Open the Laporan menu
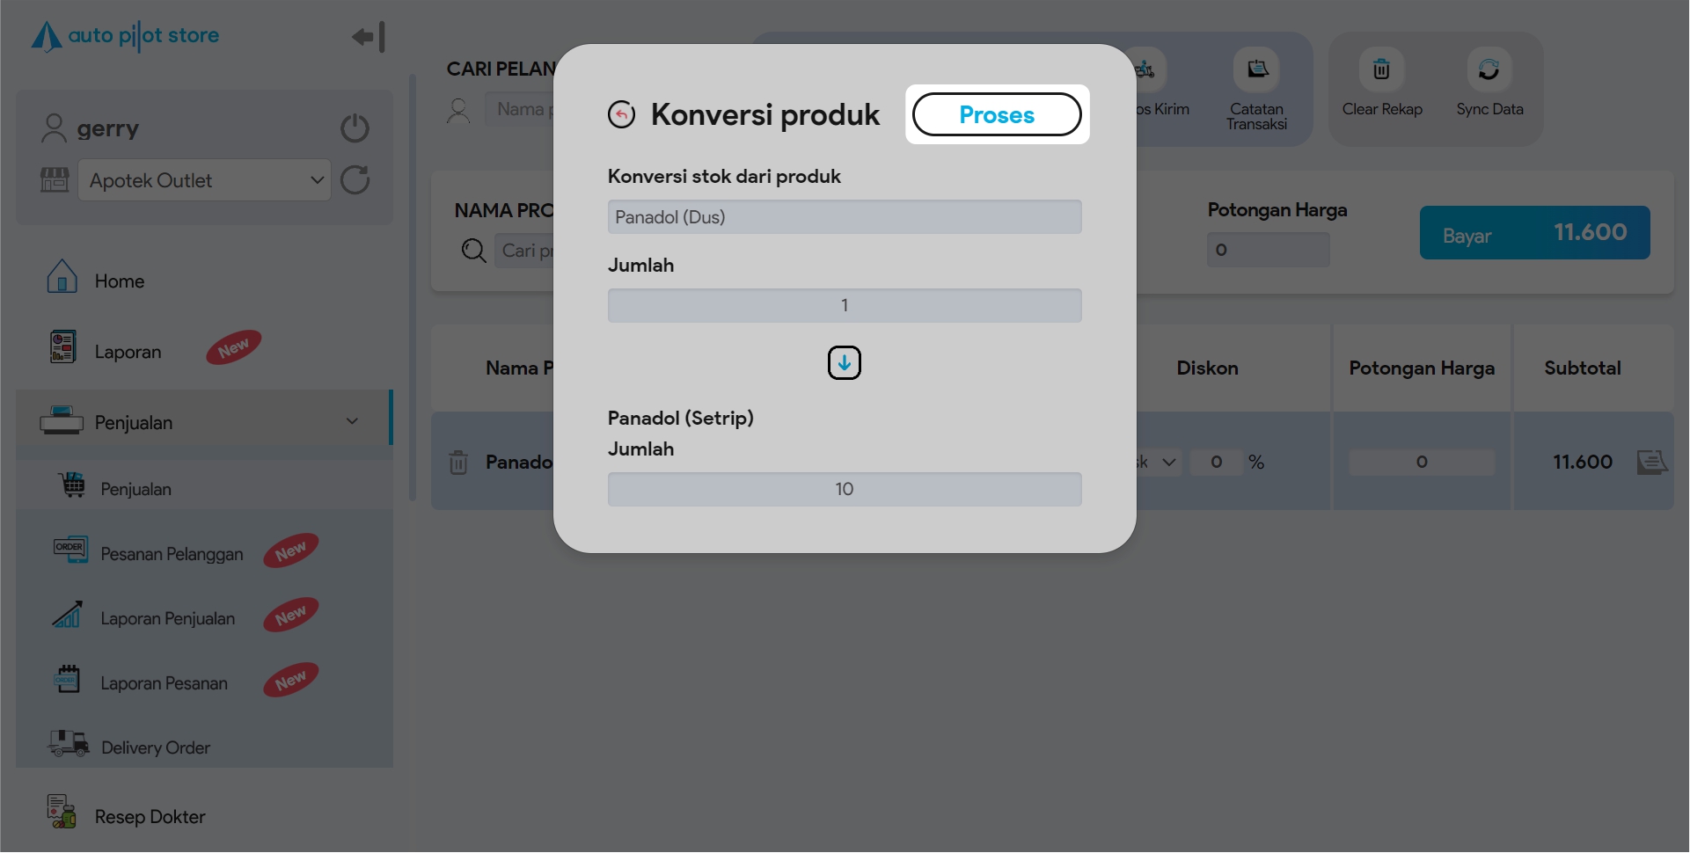Viewport: 1690px width, 853px height. tap(128, 352)
